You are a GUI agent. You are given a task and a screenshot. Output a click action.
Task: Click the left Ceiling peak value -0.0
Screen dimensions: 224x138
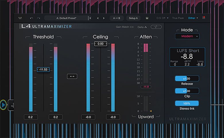(88, 117)
